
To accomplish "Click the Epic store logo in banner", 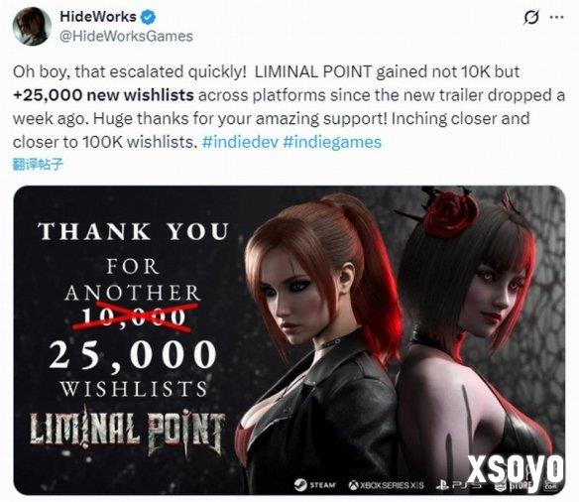I will [x=514, y=485].
